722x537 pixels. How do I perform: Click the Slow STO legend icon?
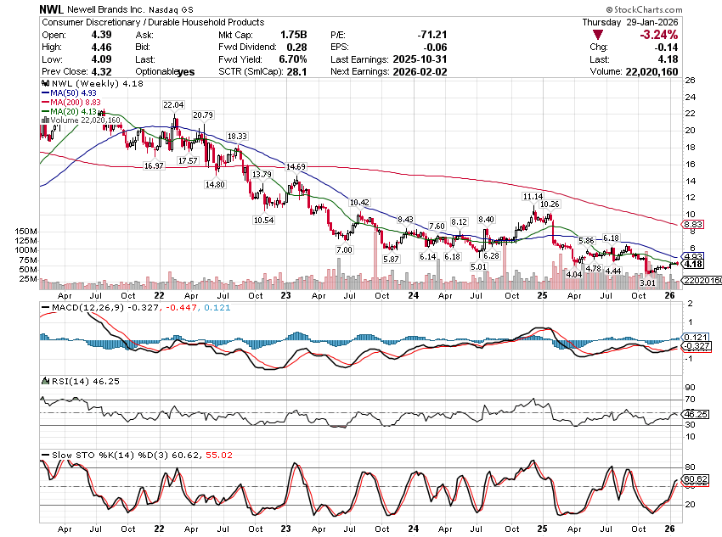click(44, 456)
